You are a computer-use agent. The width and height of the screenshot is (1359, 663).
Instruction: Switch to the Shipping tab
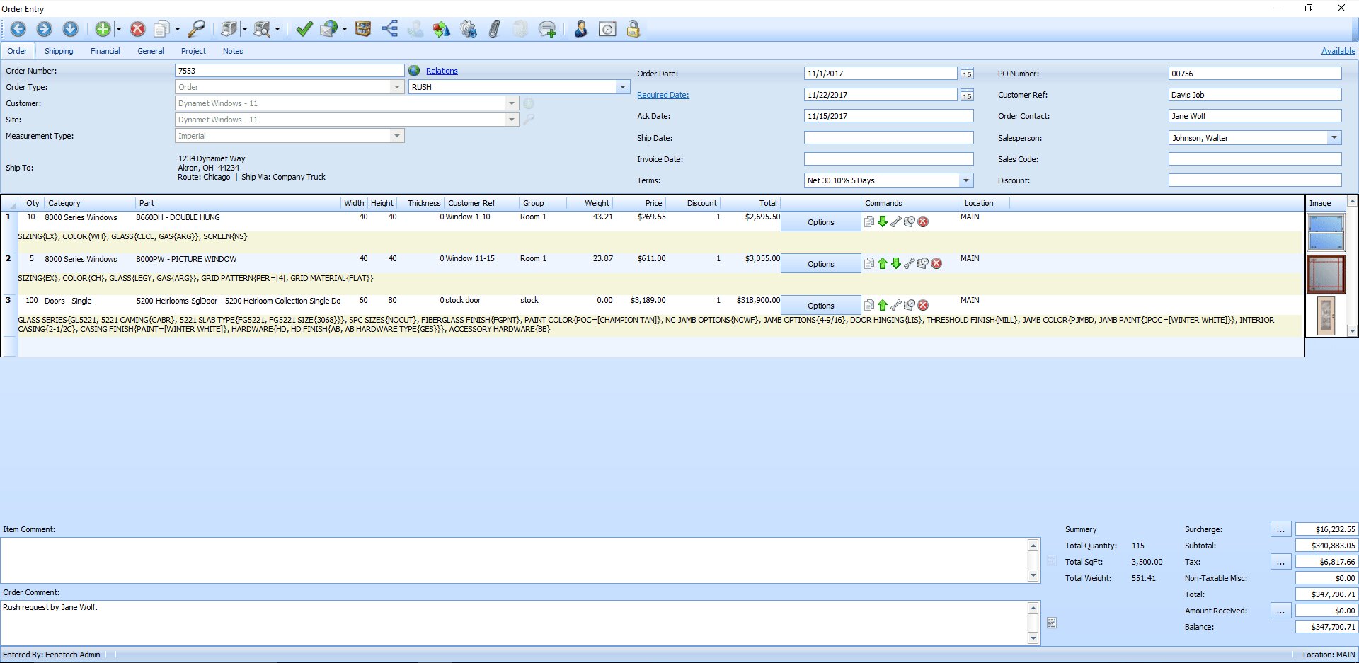click(59, 51)
